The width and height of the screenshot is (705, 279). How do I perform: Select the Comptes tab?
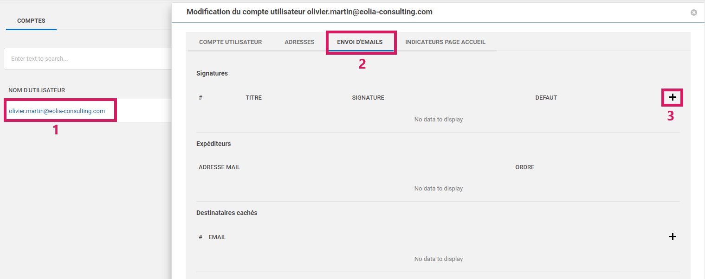[31, 21]
